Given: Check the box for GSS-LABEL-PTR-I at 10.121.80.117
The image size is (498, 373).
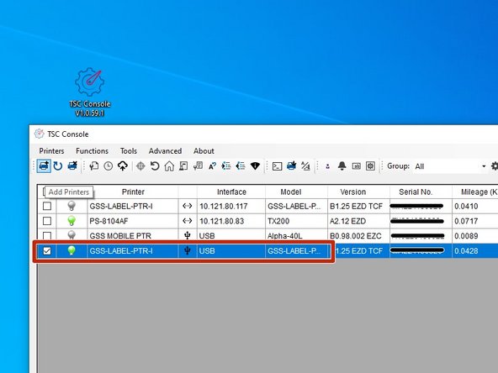Looking at the screenshot, I should point(47,206).
